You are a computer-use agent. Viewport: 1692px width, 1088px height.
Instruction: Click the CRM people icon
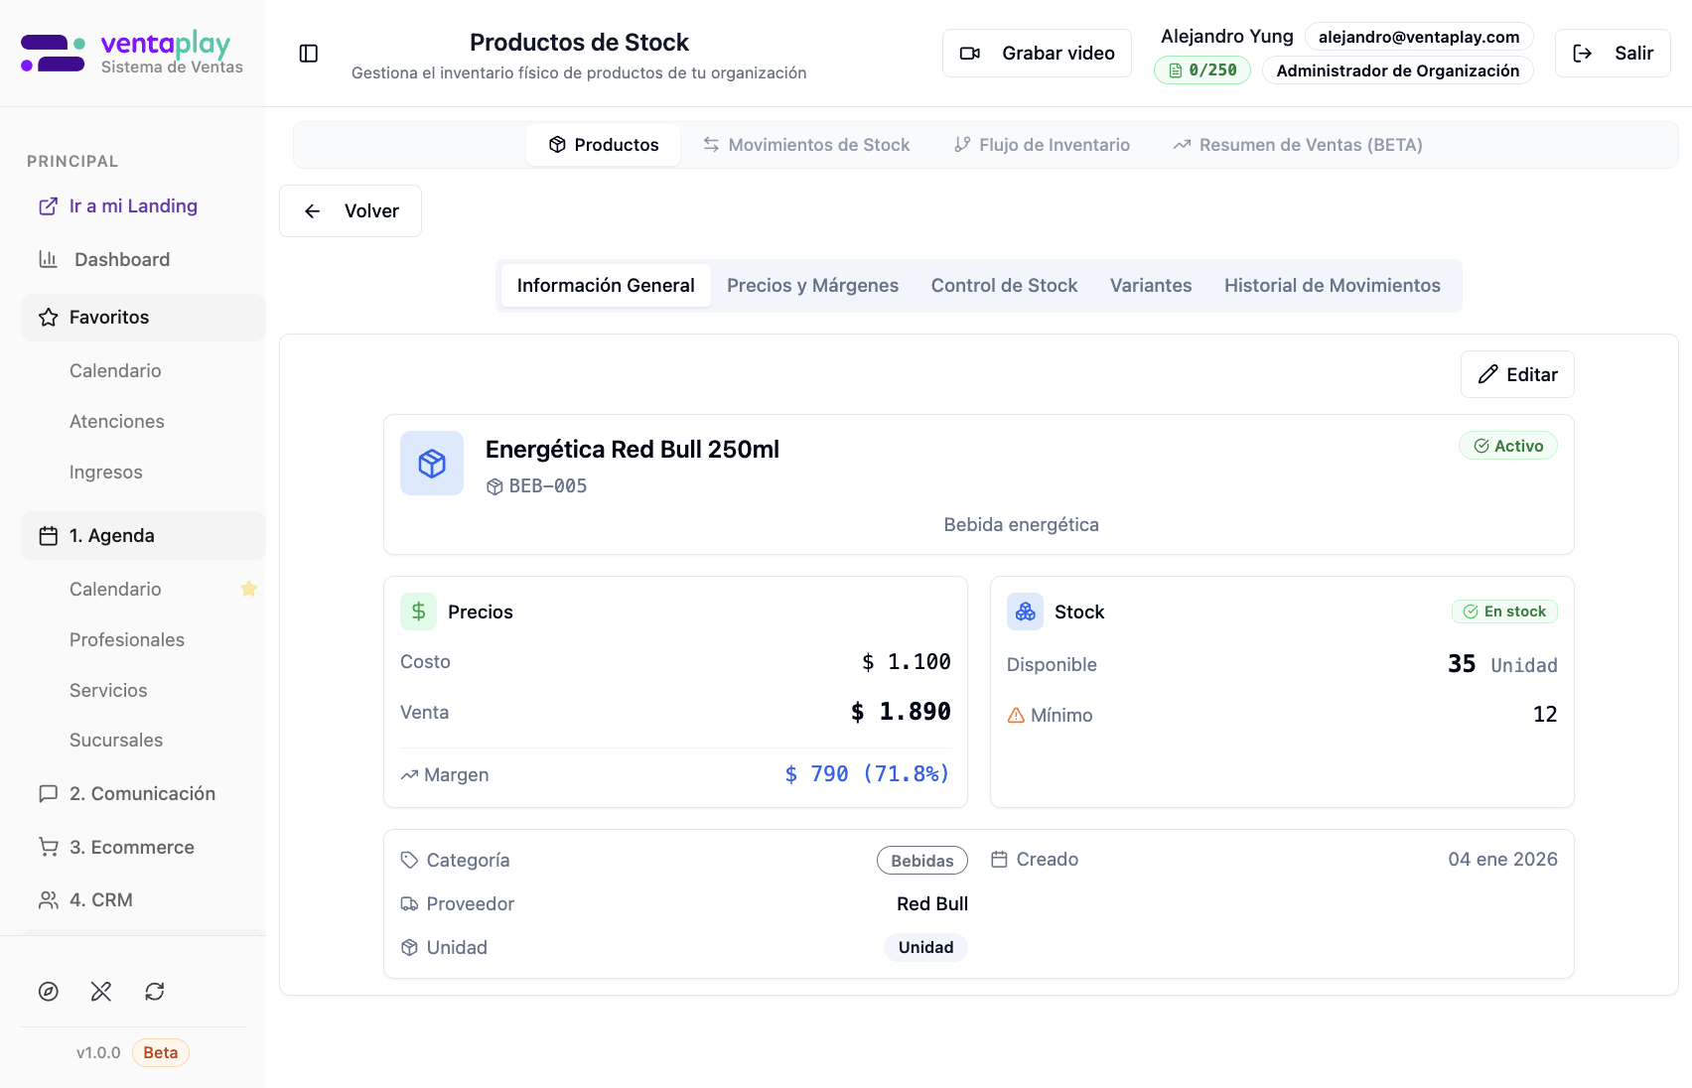(x=48, y=900)
